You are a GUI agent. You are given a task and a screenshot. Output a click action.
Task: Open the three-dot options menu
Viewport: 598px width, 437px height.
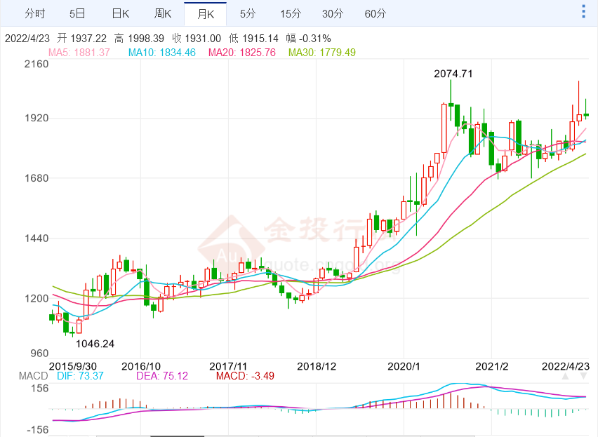pyautogui.click(x=583, y=13)
